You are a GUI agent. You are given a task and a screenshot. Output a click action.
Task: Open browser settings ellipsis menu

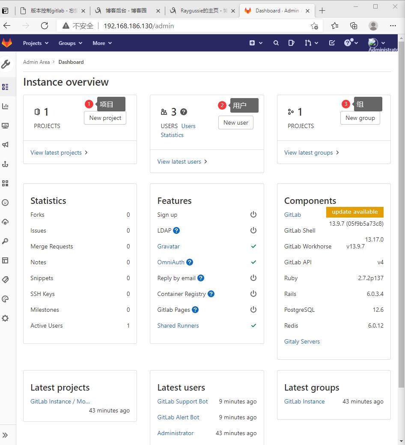pyautogui.click(x=393, y=26)
